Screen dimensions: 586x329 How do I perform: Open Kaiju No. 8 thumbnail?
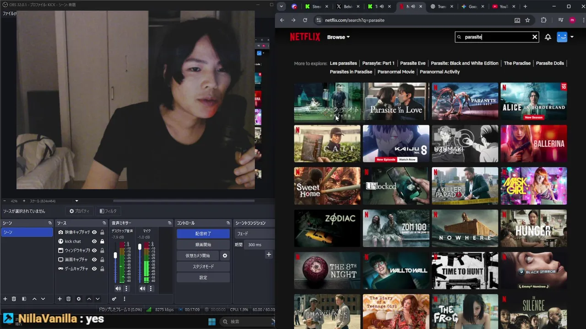[396, 143]
